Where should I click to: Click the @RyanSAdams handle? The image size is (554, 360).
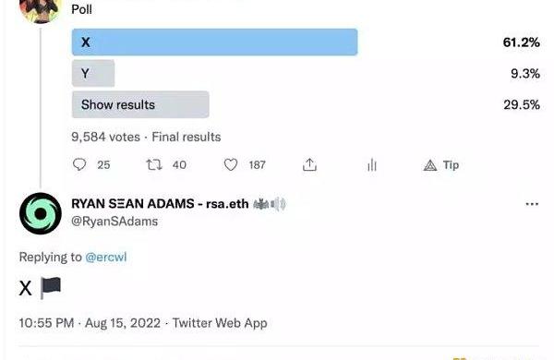pos(114,222)
